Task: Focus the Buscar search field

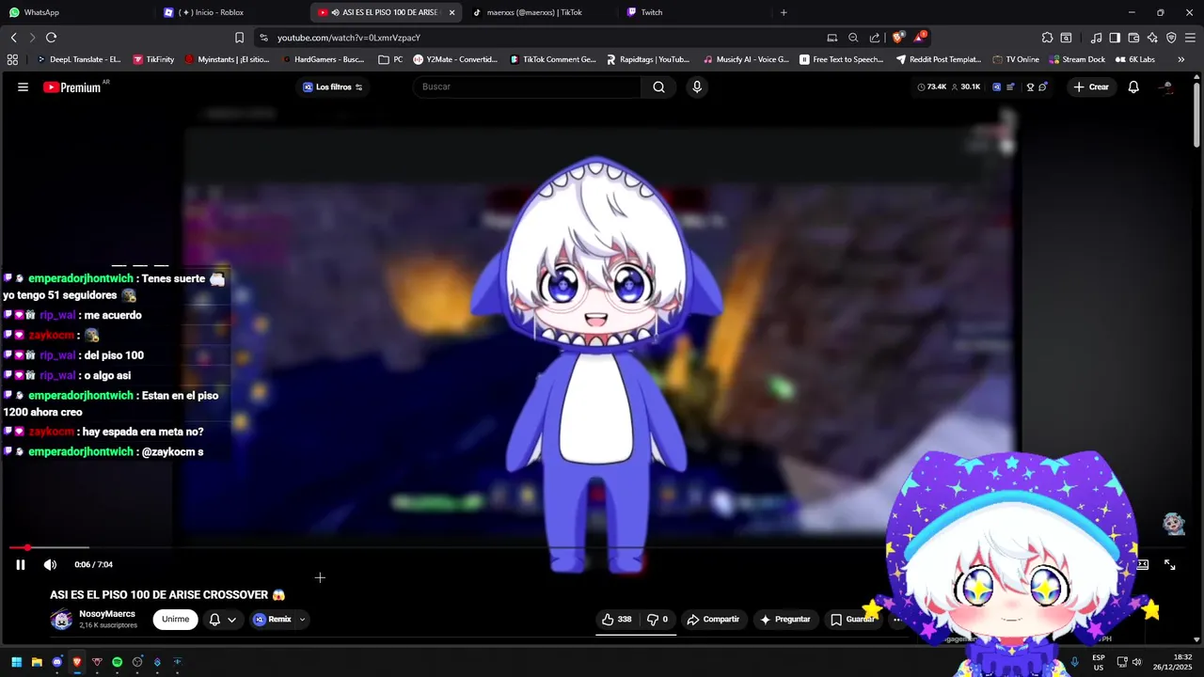Action: click(x=527, y=87)
